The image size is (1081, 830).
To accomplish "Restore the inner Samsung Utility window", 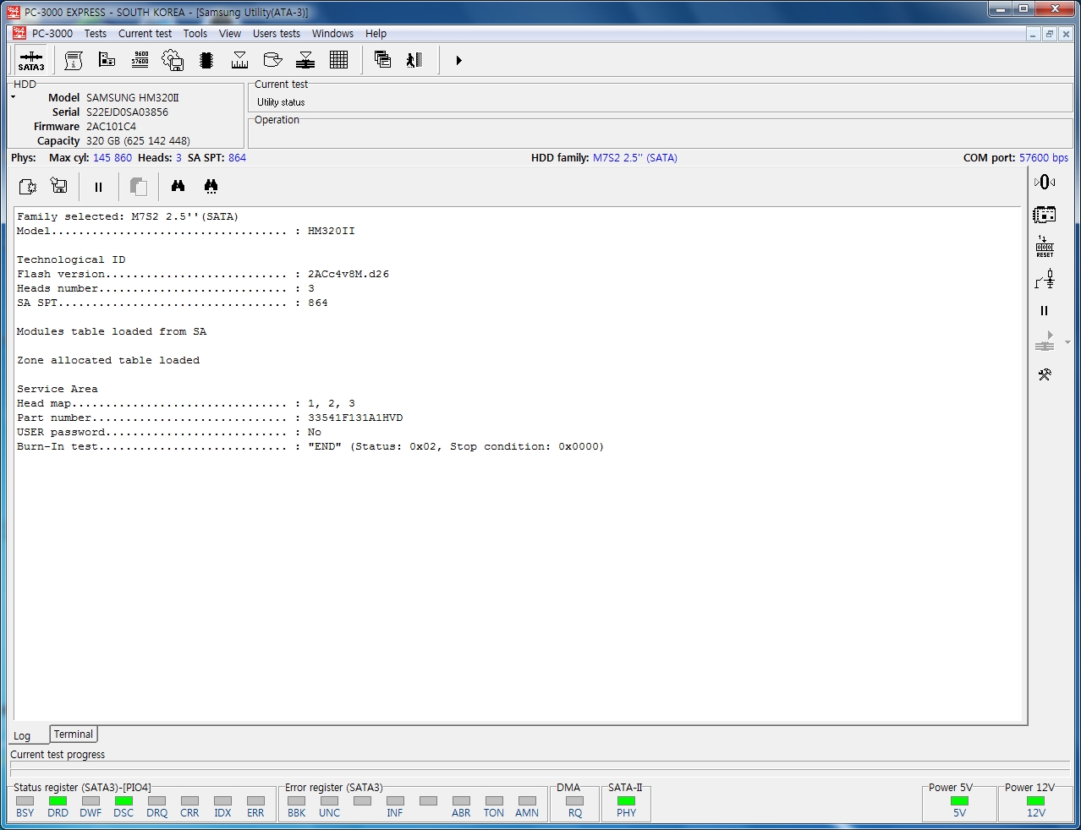I will [1049, 34].
